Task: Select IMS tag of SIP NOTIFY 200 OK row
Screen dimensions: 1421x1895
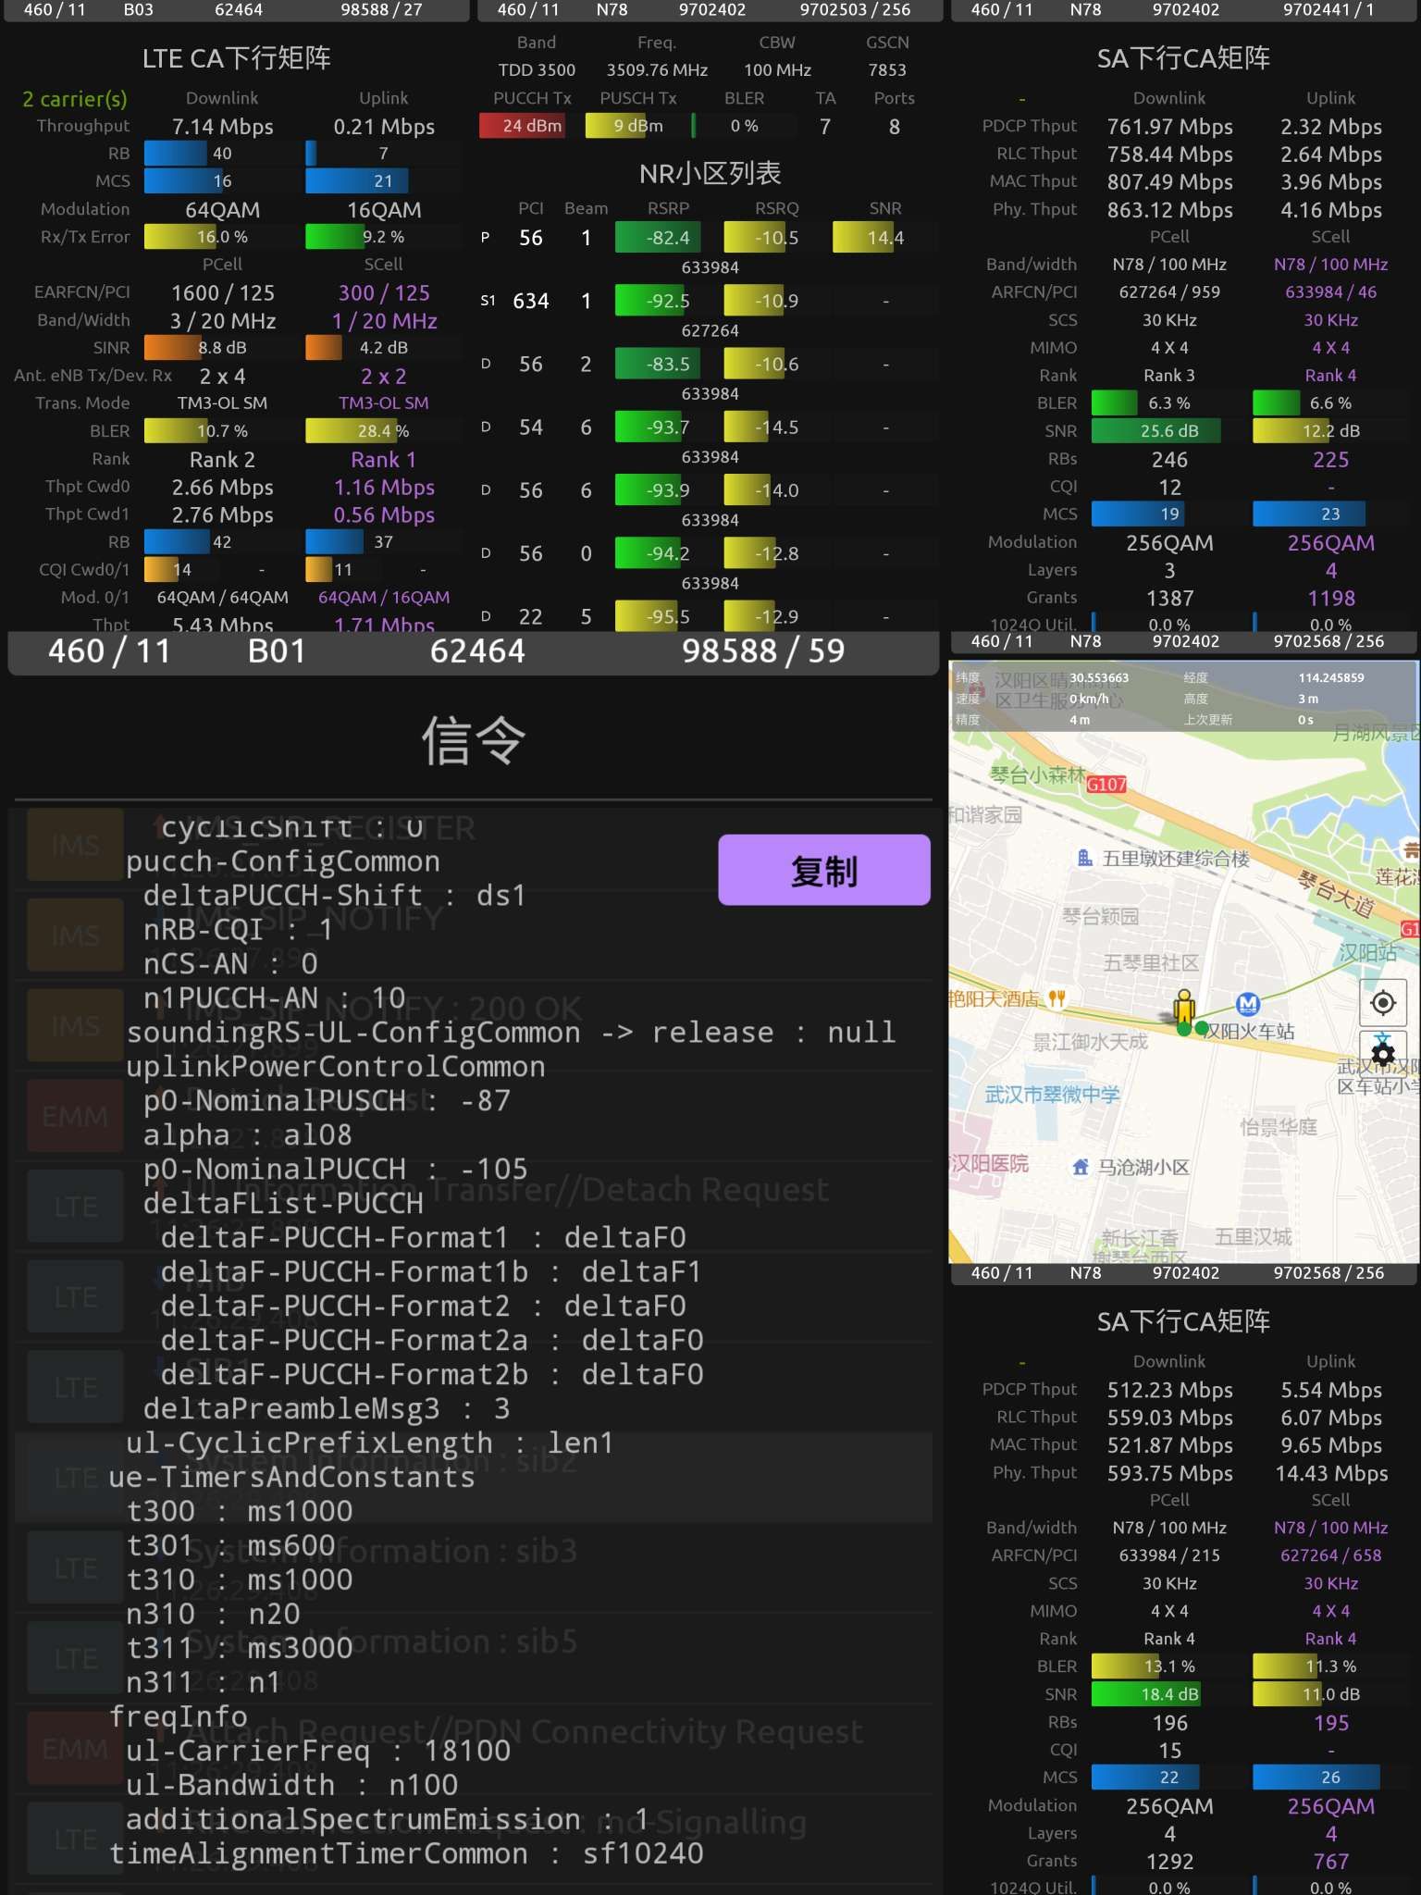Action: tap(76, 1025)
